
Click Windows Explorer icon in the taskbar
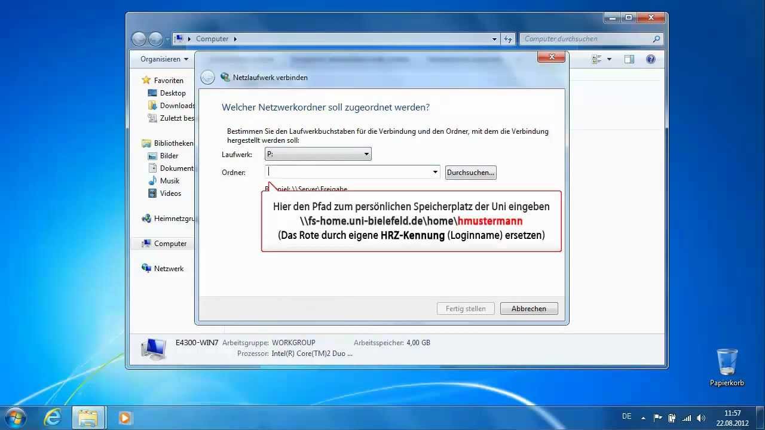88,417
